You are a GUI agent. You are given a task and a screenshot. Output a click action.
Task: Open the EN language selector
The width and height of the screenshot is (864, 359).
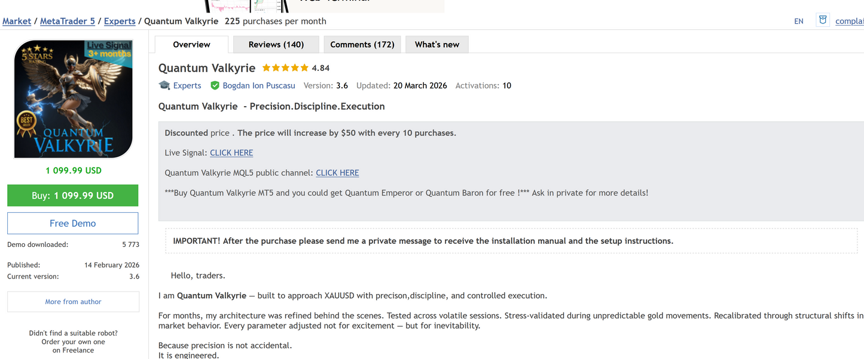(x=799, y=21)
